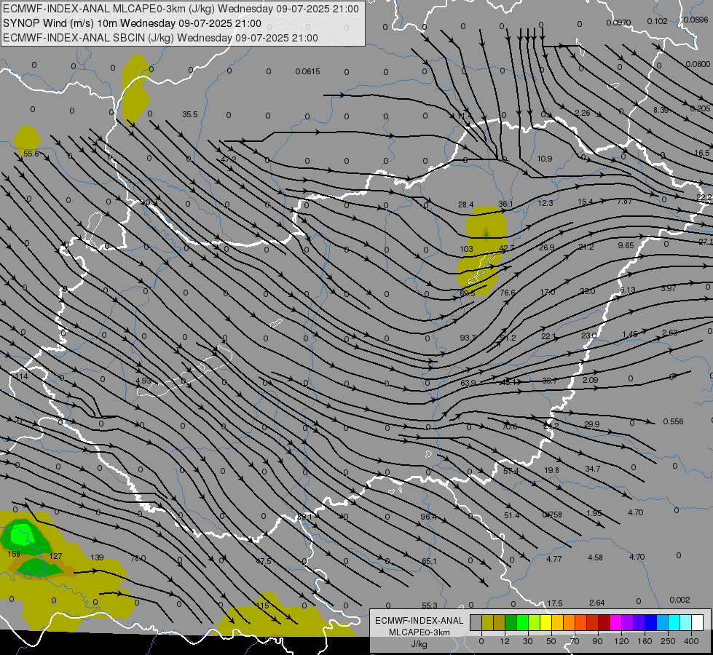The height and width of the screenshot is (655, 713).
Task: Select the dark red legend swatch
Action: click(x=604, y=623)
